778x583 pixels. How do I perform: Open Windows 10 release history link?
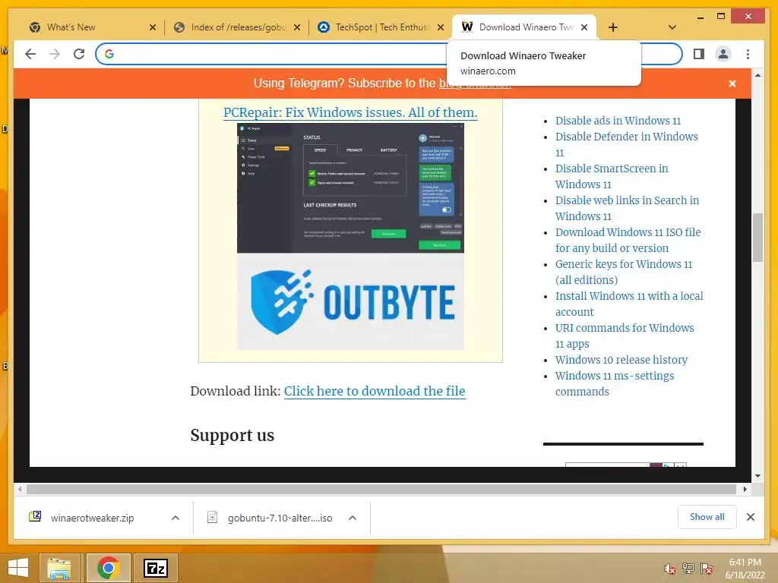click(621, 359)
